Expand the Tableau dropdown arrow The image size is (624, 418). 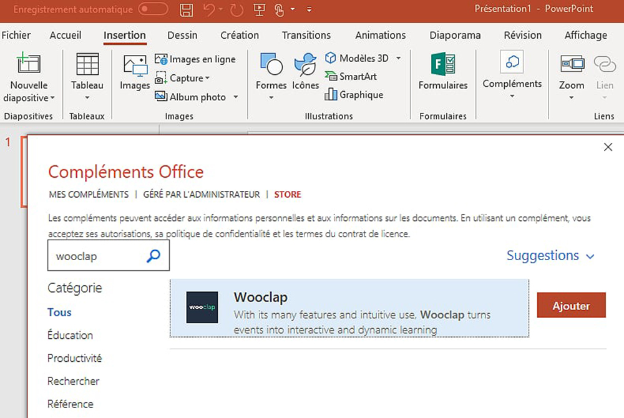[x=87, y=98]
